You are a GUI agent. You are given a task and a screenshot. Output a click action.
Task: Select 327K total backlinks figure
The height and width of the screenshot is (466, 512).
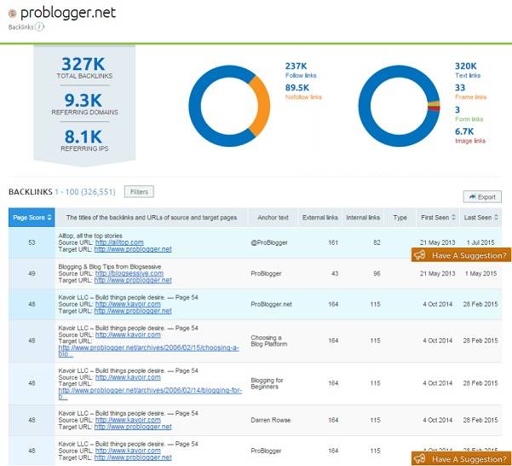click(83, 64)
